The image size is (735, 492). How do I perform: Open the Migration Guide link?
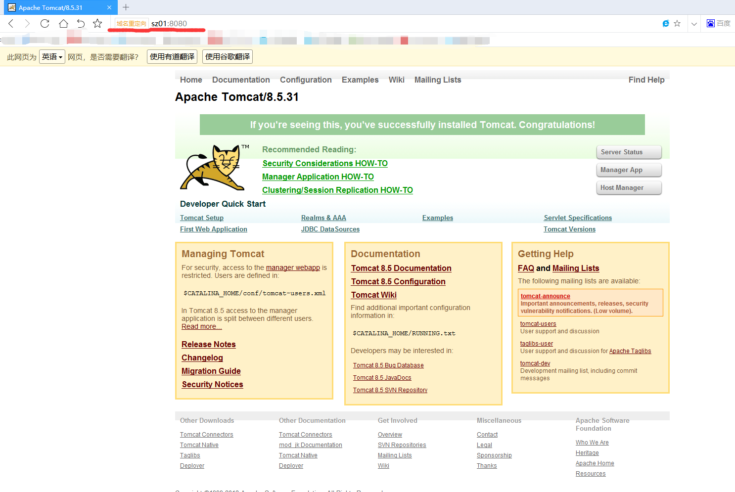point(211,371)
